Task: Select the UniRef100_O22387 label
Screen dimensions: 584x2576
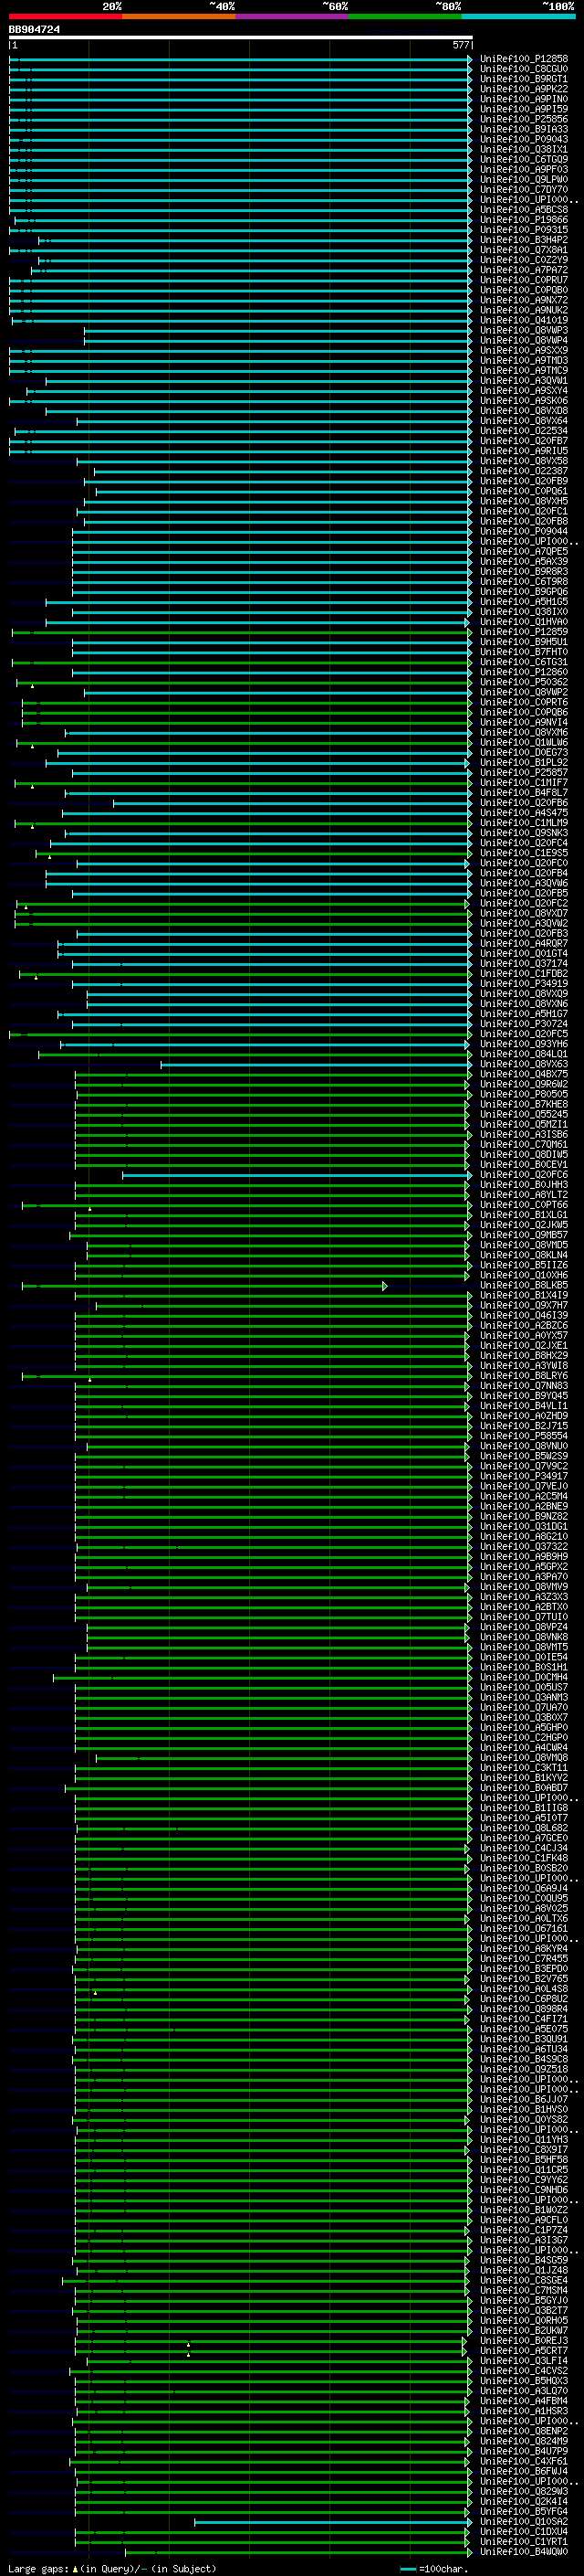Action: (x=524, y=471)
